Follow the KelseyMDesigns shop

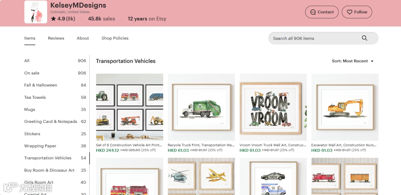point(356,12)
